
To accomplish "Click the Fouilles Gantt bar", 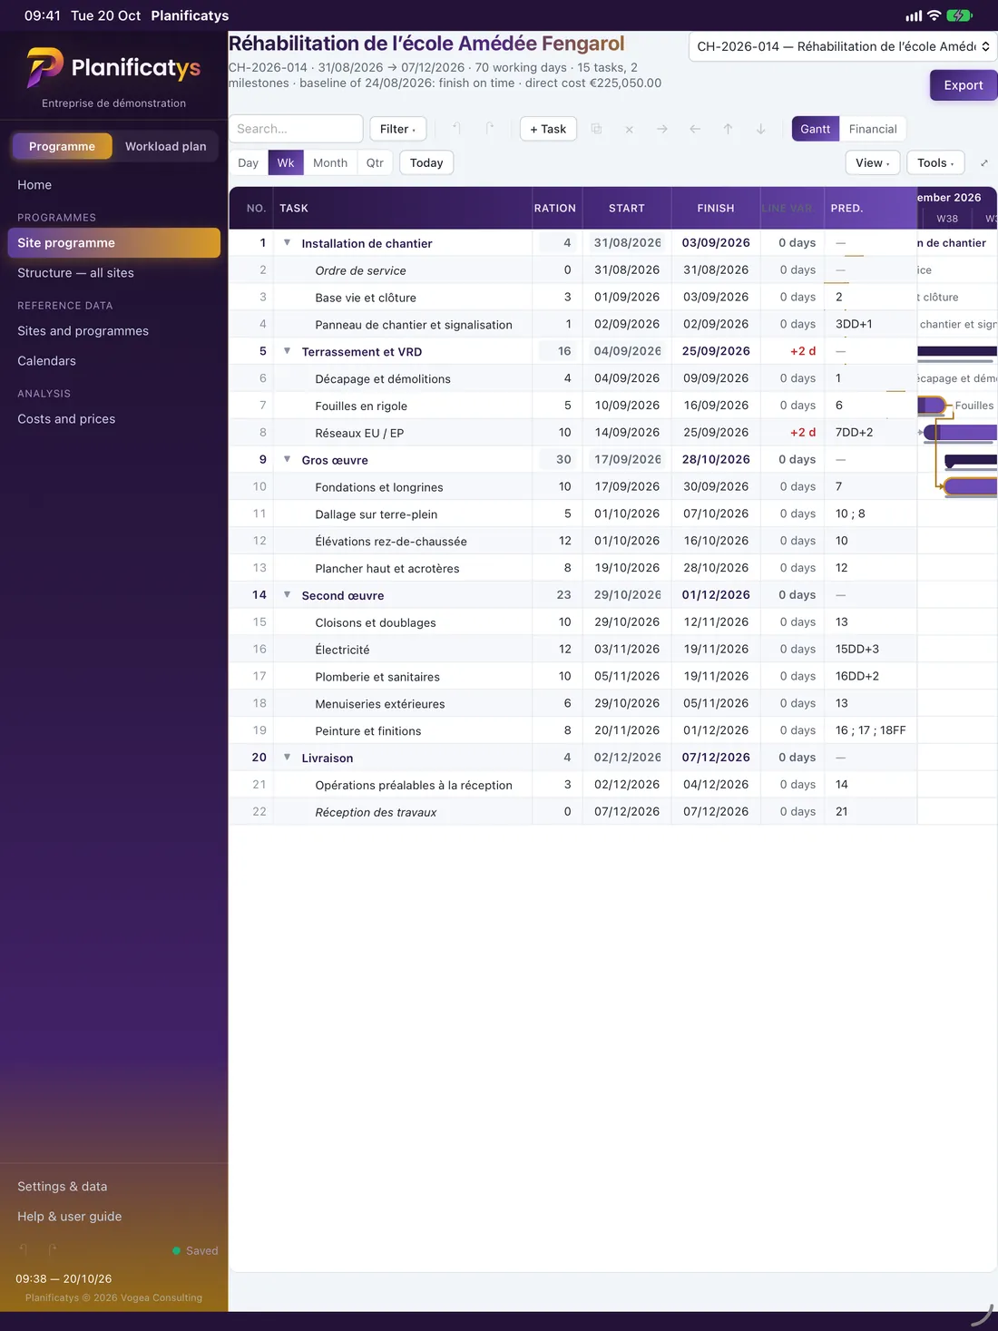I will [932, 406].
